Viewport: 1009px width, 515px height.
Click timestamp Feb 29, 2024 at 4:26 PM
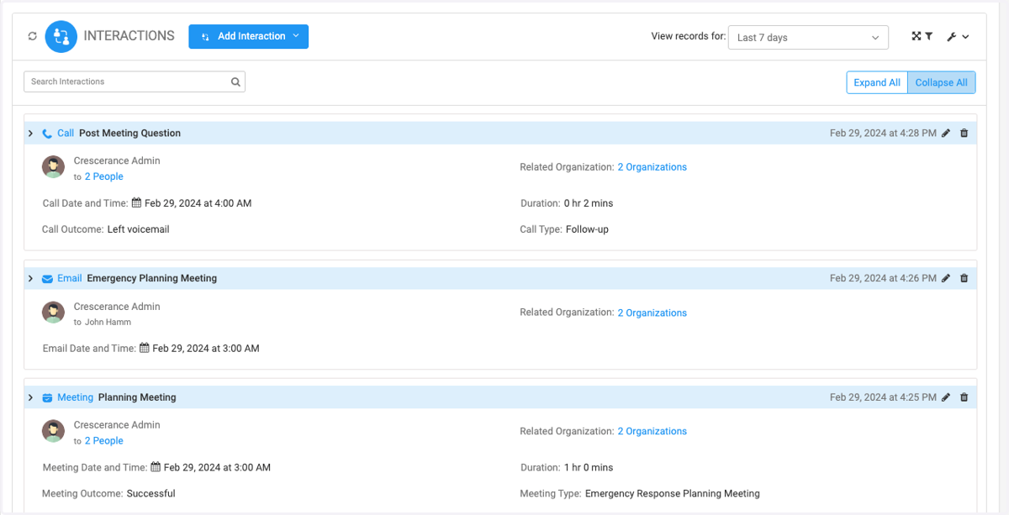[883, 278]
